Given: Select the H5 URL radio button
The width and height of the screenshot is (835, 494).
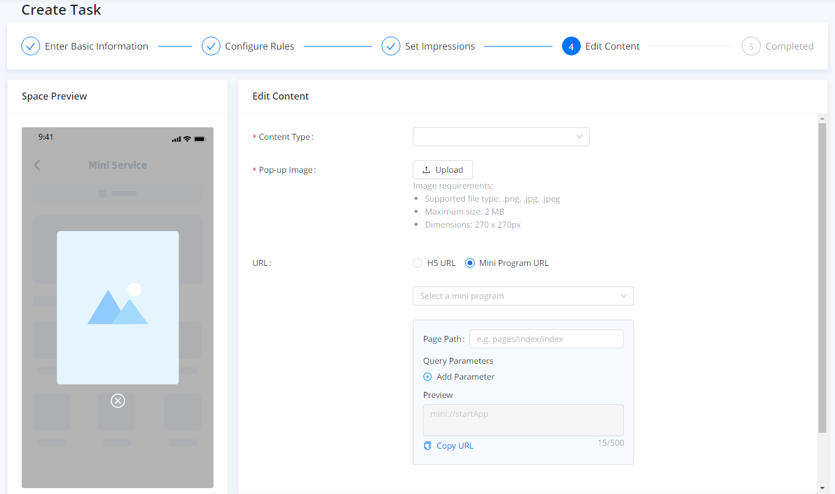Looking at the screenshot, I should [x=417, y=263].
